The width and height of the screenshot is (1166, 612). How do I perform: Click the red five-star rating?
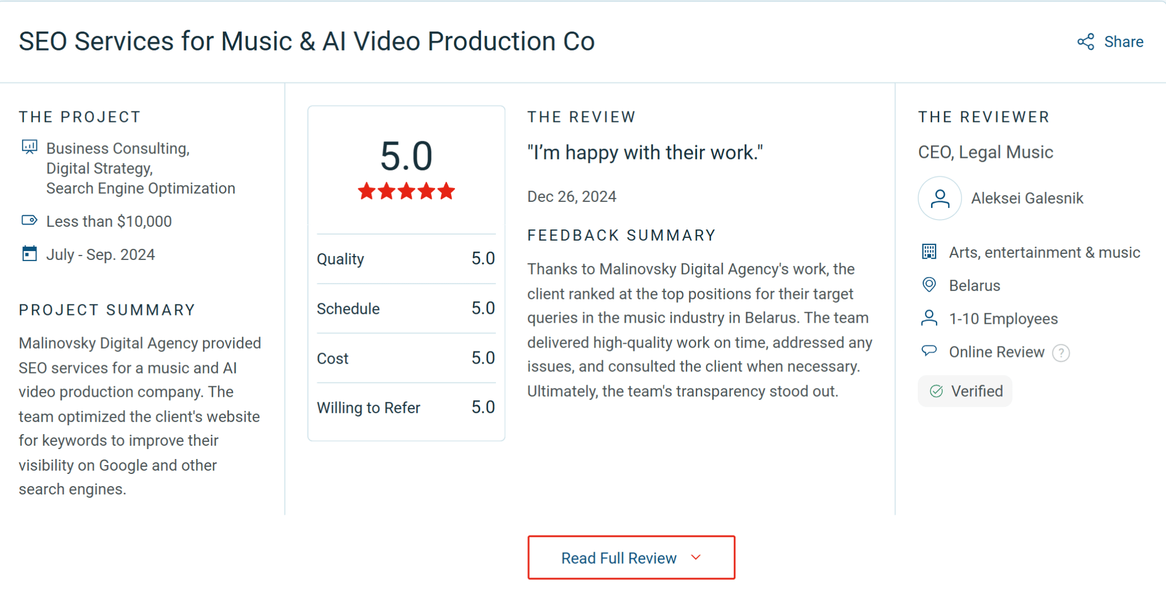(x=406, y=192)
